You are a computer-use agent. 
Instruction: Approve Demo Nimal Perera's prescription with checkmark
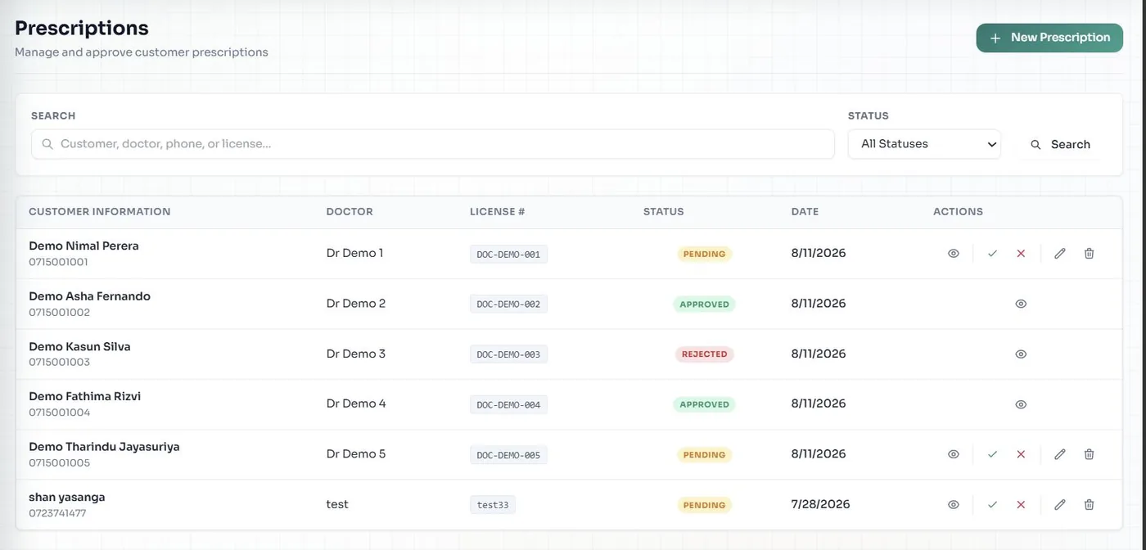pos(992,254)
